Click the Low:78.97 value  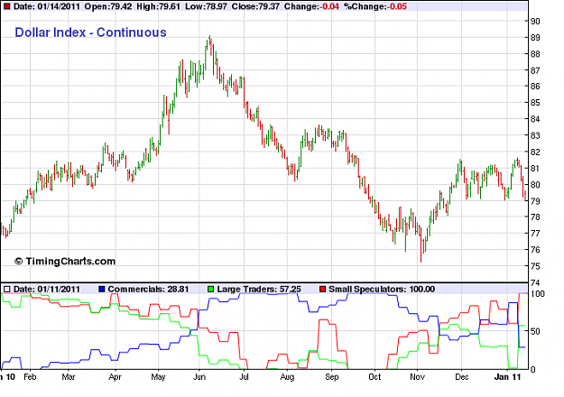[x=206, y=6]
